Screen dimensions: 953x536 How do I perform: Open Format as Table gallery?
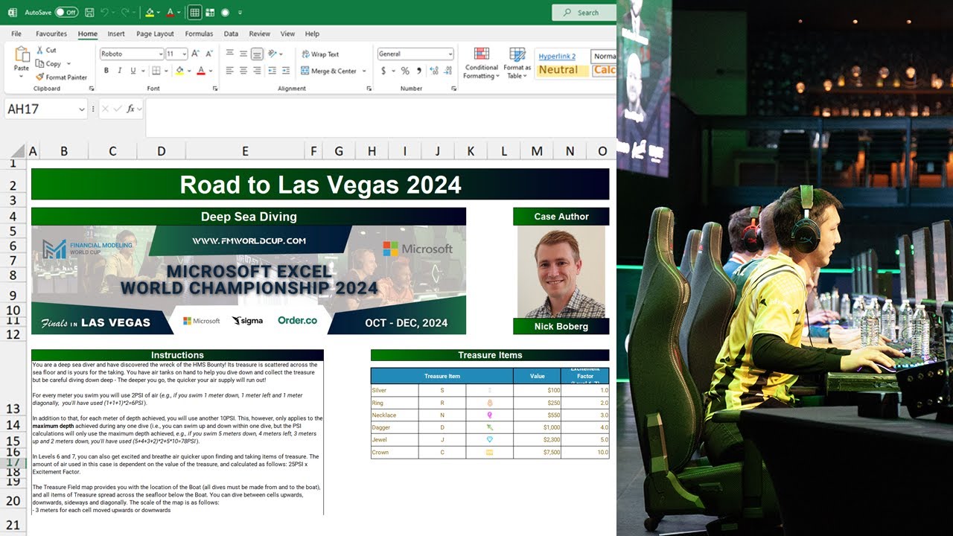point(517,64)
